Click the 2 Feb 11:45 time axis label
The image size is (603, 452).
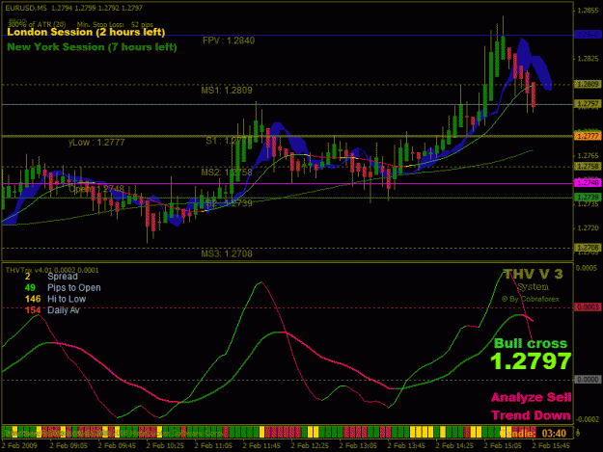(x=261, y=445)
